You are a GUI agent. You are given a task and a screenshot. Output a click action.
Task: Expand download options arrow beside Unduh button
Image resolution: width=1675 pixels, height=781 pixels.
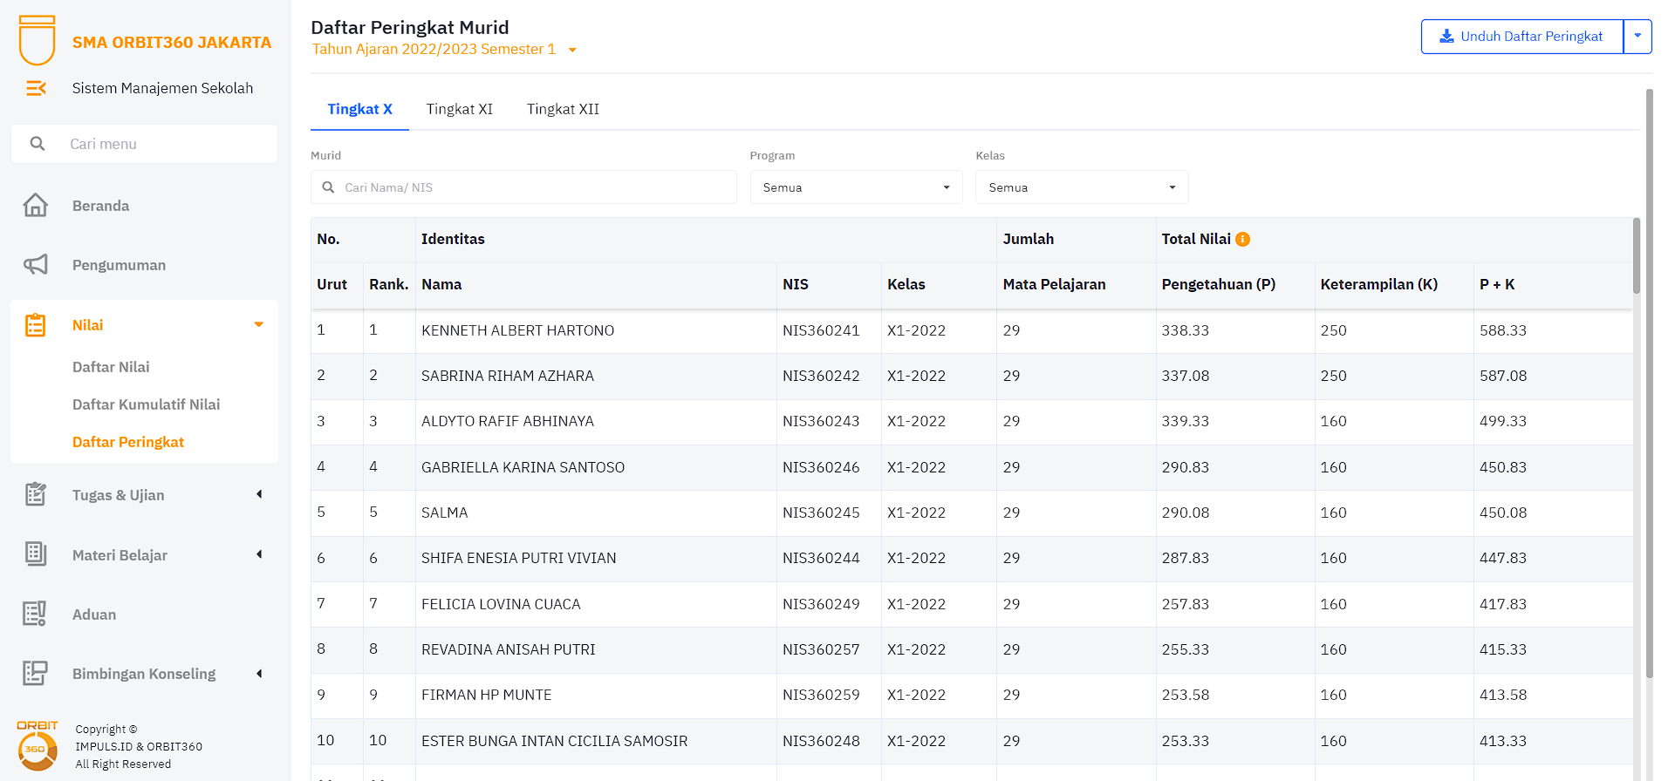coord(1637,37)
